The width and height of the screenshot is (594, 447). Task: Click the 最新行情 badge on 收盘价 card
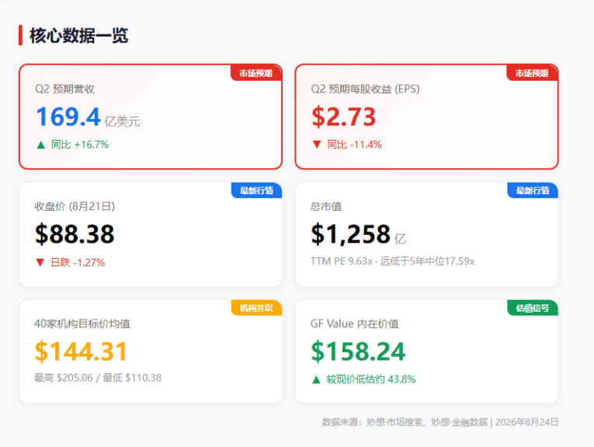256,190
